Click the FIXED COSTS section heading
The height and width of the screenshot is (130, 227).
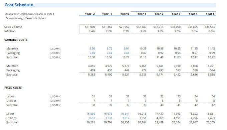coord(13,88)
